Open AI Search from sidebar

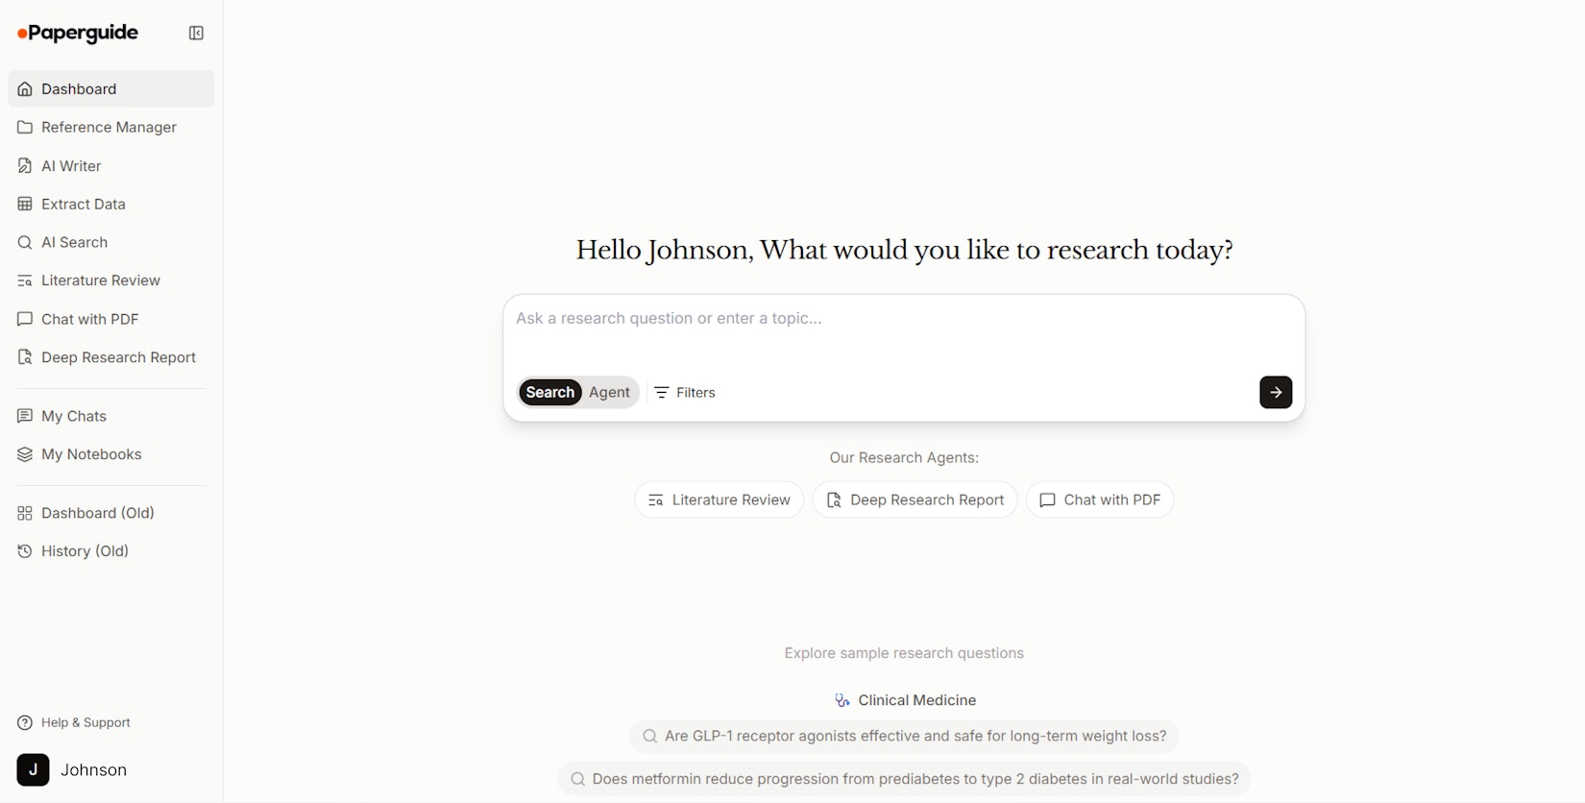pyautogui.click(x=74, y=243)
